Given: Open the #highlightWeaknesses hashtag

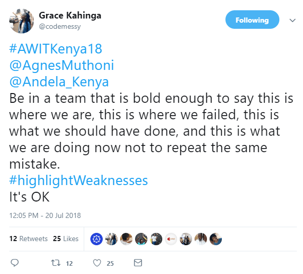Looking at the screenshot, I should pyautogui.click(x=79, y=180).
